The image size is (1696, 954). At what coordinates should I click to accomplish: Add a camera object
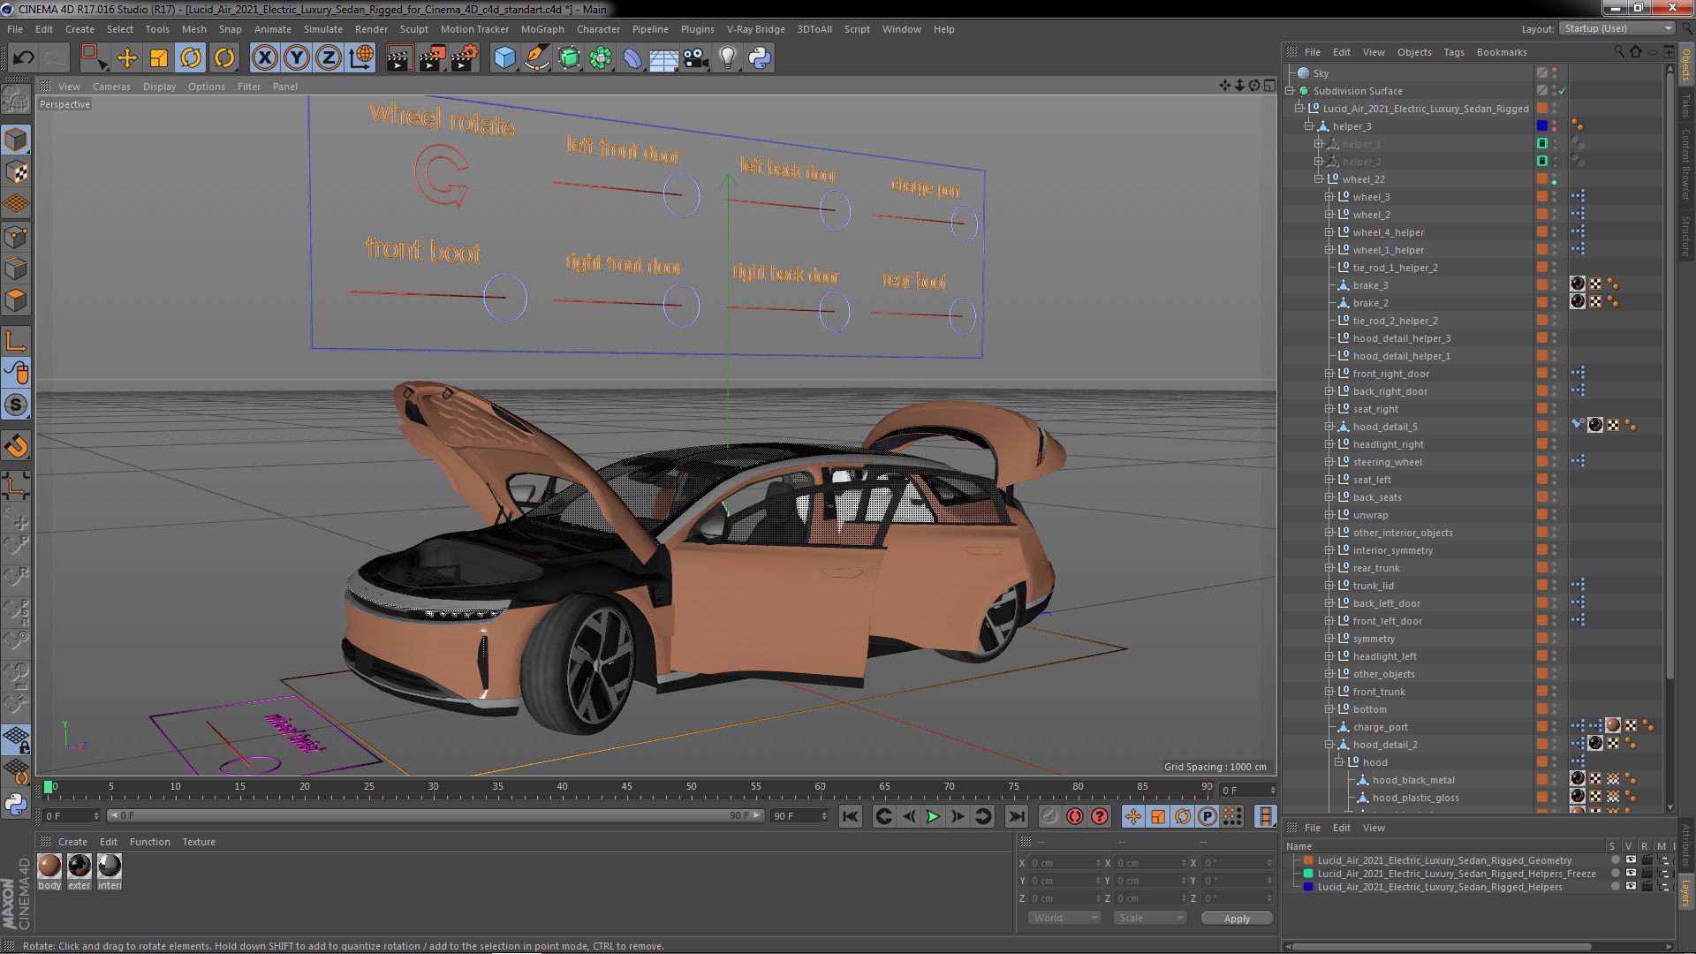[x=695, y=58]
